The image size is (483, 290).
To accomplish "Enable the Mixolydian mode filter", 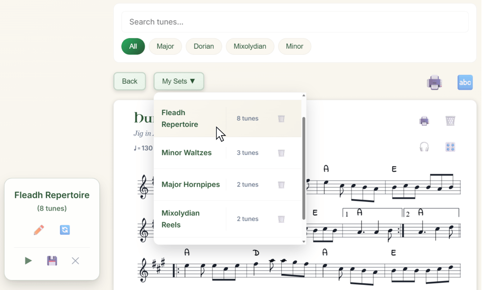I will pos(250,46).
